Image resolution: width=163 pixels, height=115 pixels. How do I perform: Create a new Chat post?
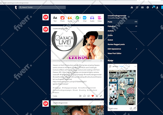click(85, 19)
